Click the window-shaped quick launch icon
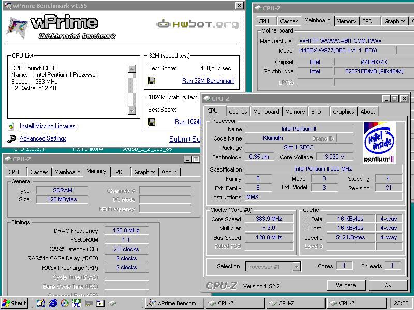 click(x=100, y=303)
